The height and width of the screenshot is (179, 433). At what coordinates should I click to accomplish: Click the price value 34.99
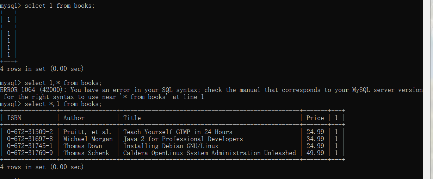(315, 139)
